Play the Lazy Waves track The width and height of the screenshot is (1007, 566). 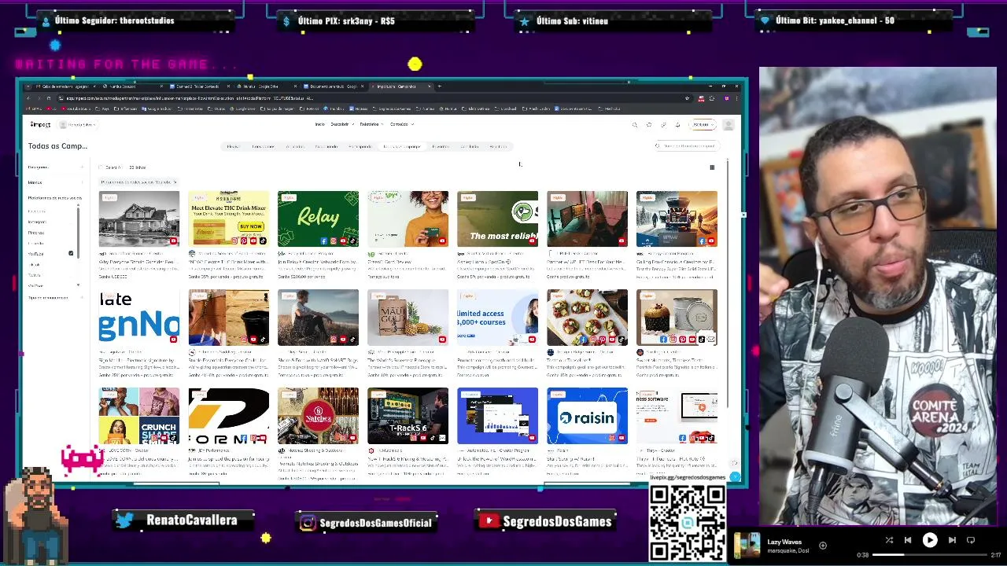[929, 540]
